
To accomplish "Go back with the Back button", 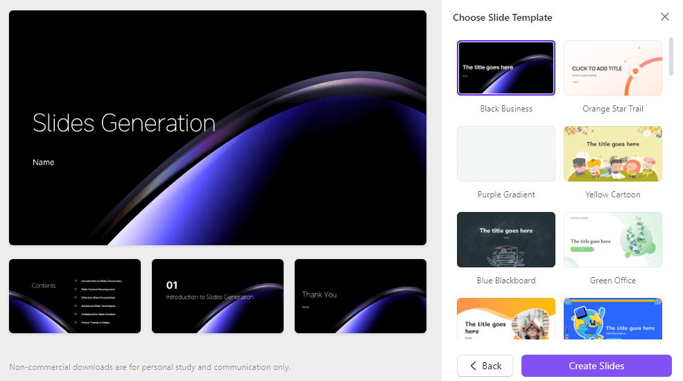I will tap(485, 366).
